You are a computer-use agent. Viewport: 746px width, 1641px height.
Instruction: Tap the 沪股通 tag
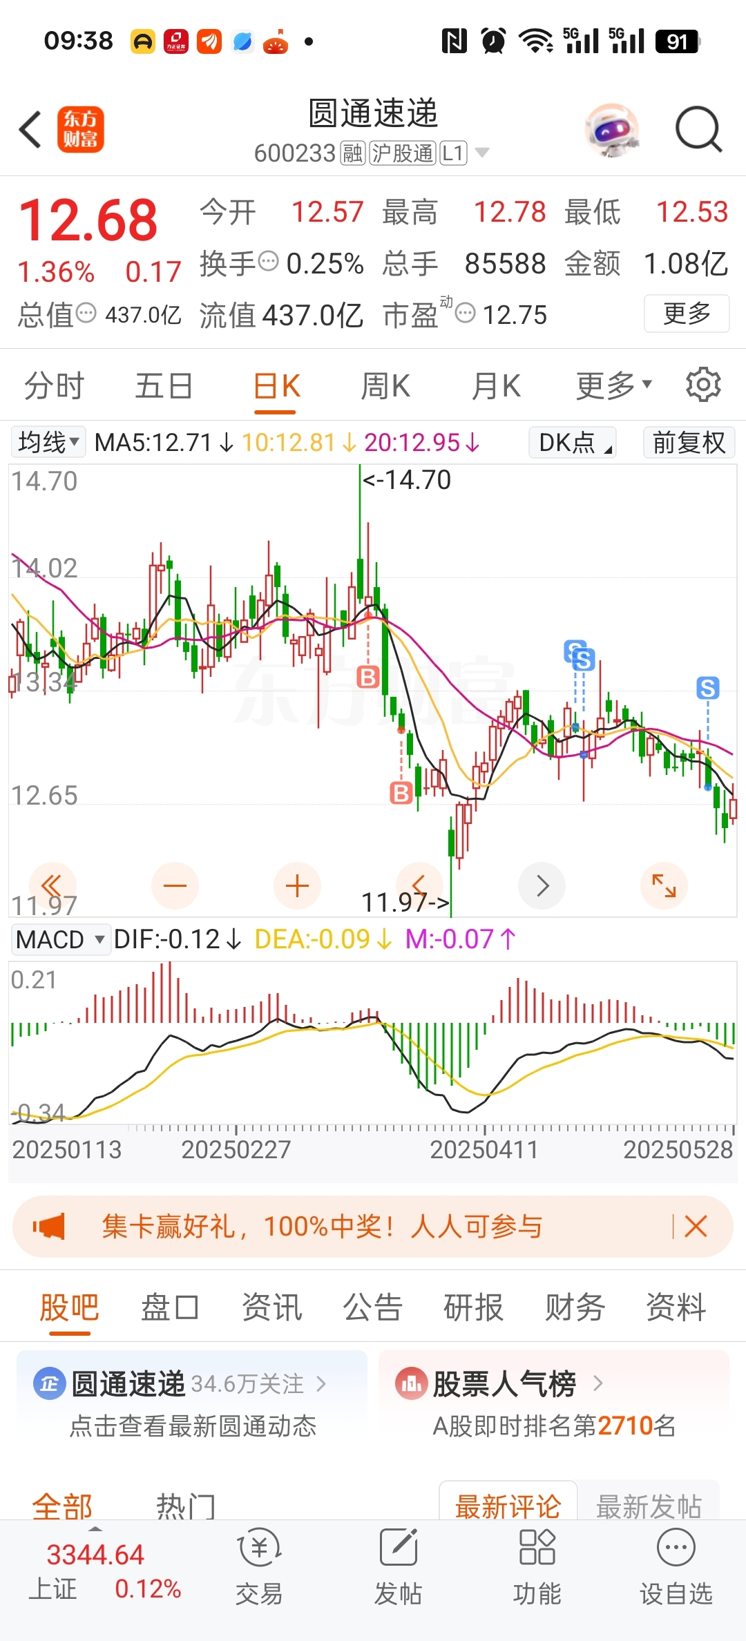(x=402, y=153)
